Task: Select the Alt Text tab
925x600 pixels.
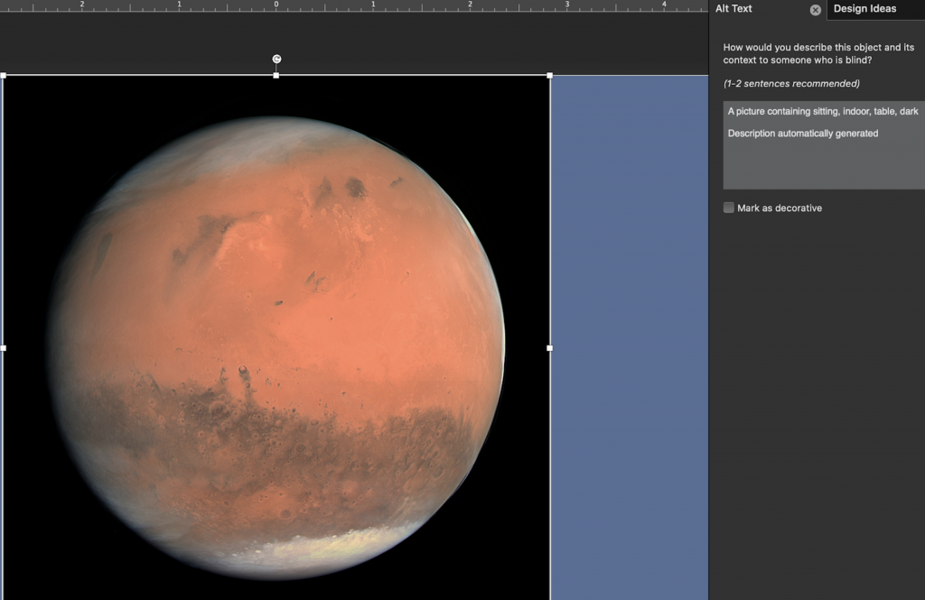Action: point(733,9)
